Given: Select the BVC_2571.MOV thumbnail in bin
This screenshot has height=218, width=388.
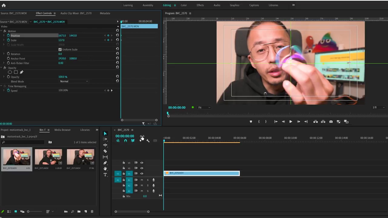Looking at the screenshot, I should click(x=48, y=157).
